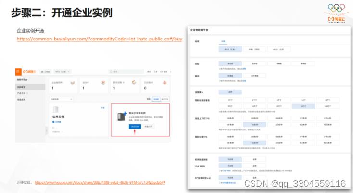Viewport: 353px width, 193px height.
Task: Select the highlighted first option in 类型 row
Action: [230, 64]
